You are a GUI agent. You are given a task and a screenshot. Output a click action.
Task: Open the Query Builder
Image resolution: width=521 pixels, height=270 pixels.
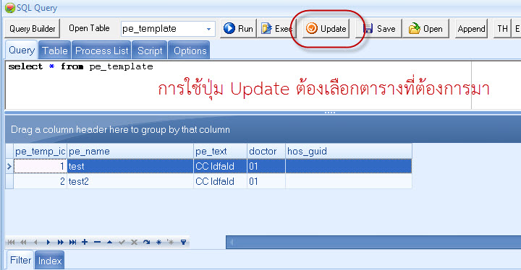click(x=33, y=29)
